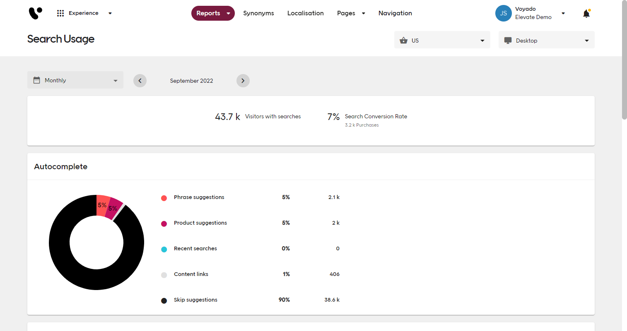Expand the Experience app switcher dropdown
Screen dimensions: 627x331
110,13
